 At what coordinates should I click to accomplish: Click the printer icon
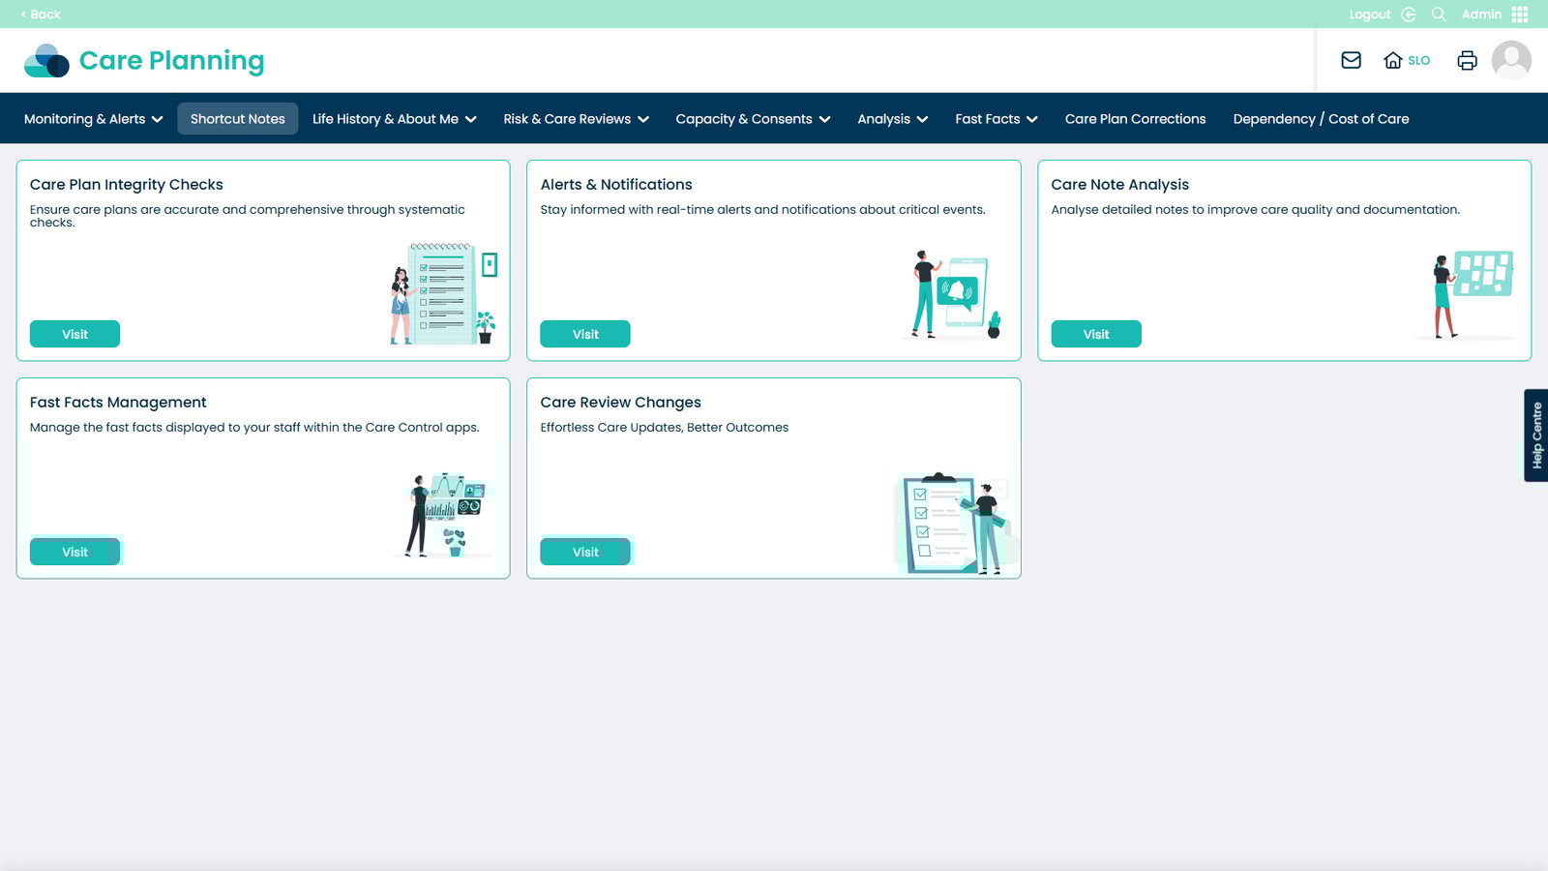[x=1467, y=60]
